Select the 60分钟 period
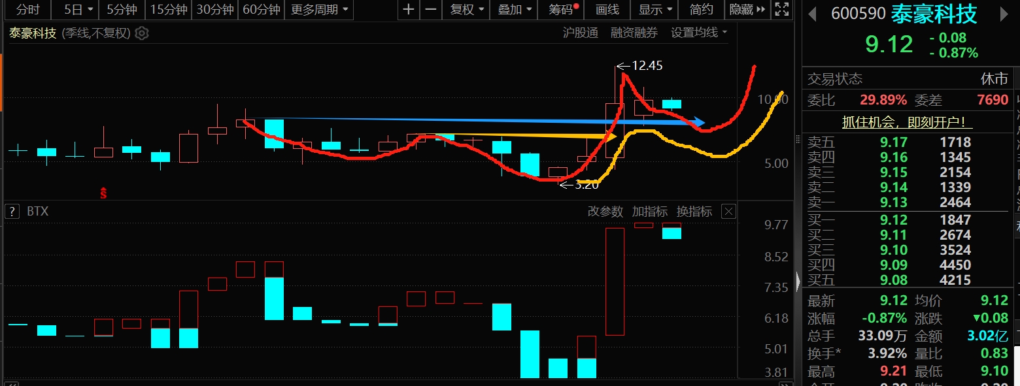This screenshot has height=386, width=1020. click(x=262, y=9)
